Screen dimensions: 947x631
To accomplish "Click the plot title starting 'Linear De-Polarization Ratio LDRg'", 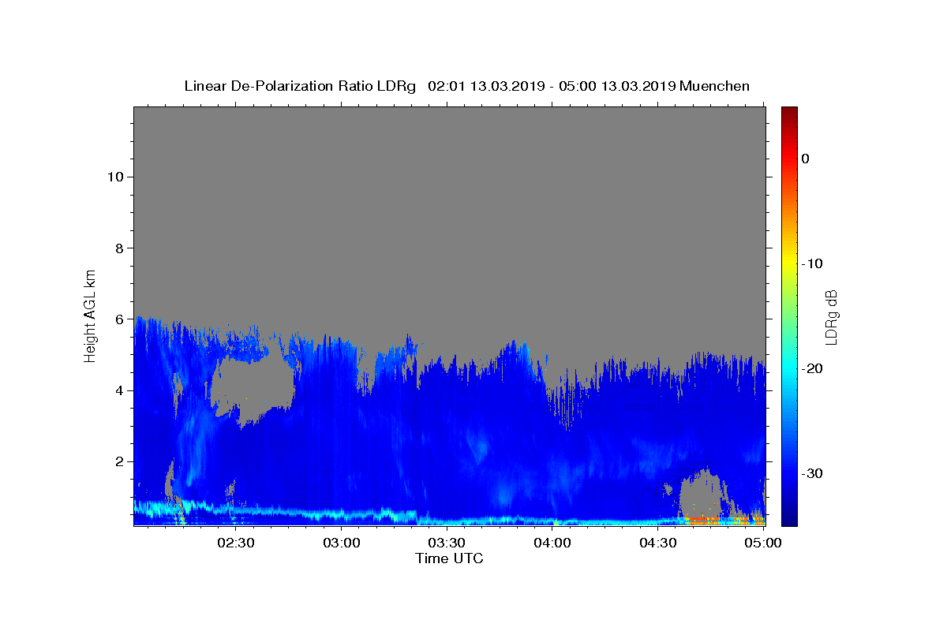I will click(x=466, y=86).
